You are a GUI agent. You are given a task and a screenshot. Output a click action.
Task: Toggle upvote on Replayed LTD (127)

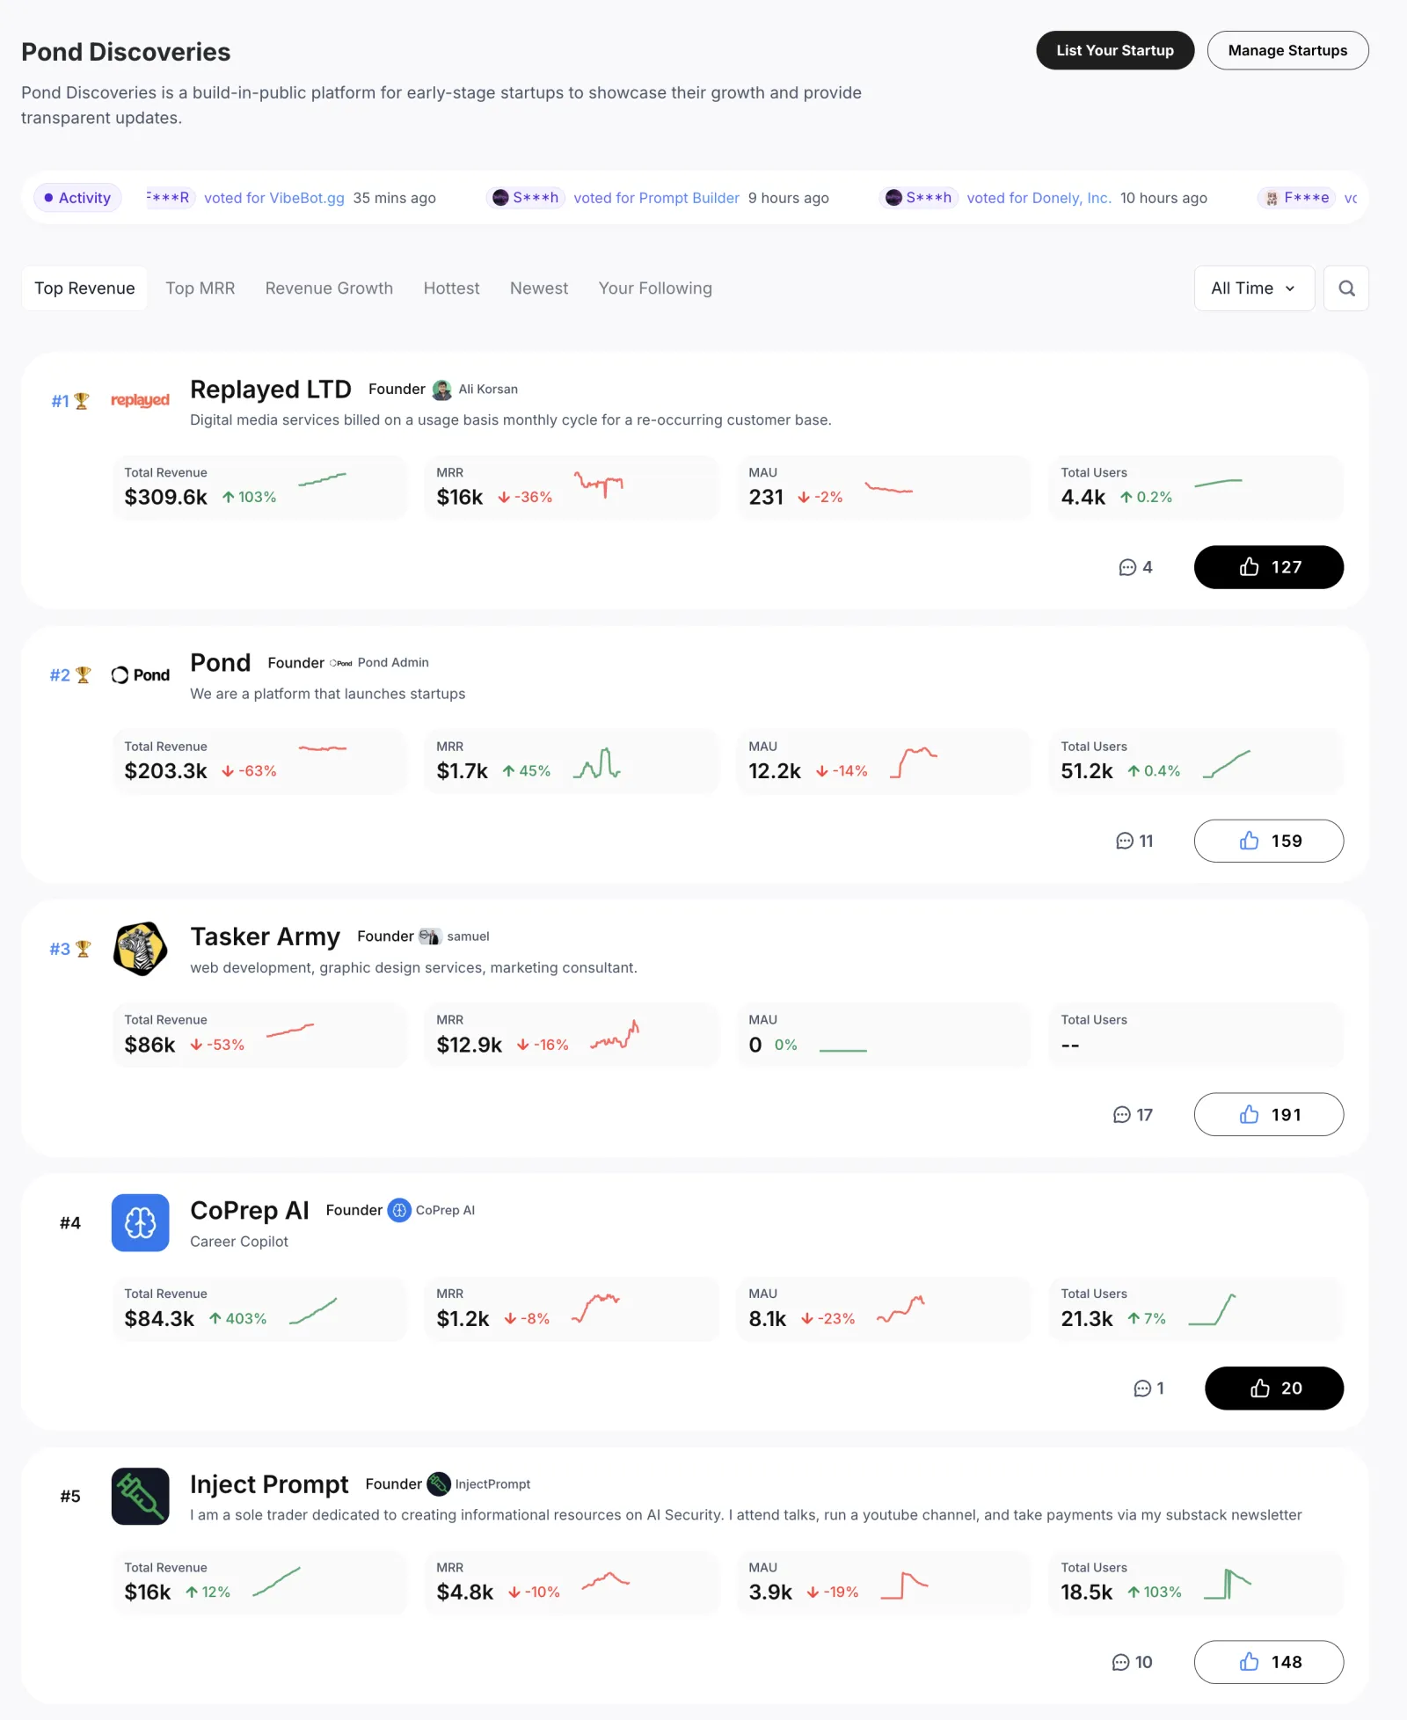coord(1268,567)
